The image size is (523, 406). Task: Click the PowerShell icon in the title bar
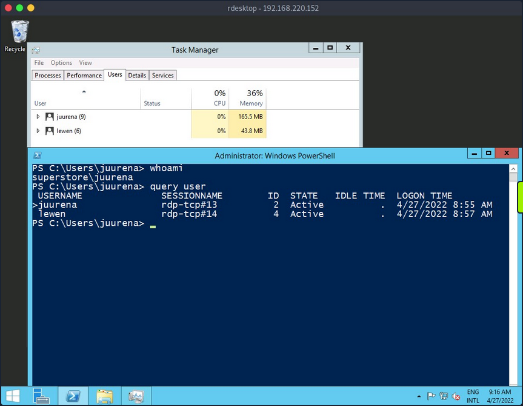[x=38, y=156]
